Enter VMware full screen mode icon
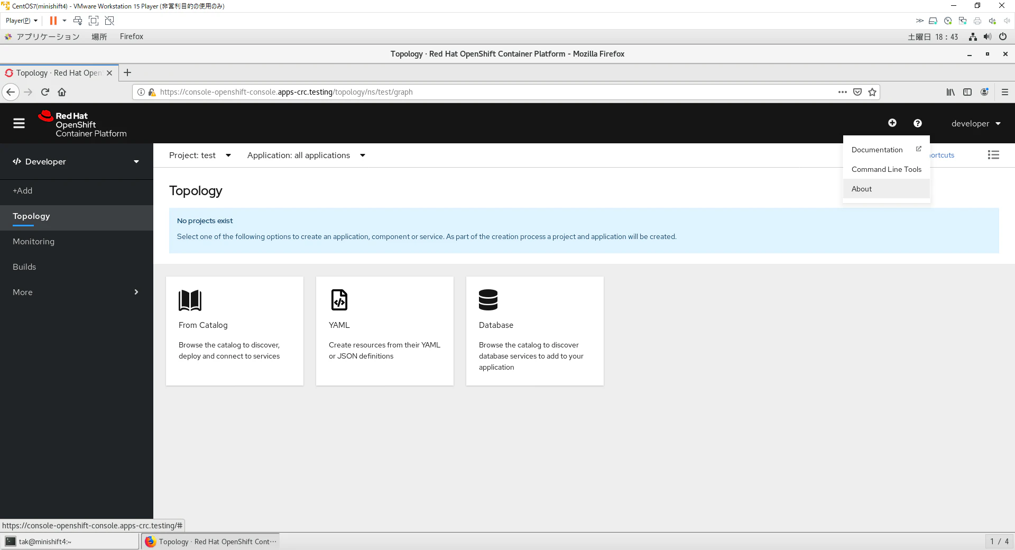The image size is (1015, 550). (94, 21)
